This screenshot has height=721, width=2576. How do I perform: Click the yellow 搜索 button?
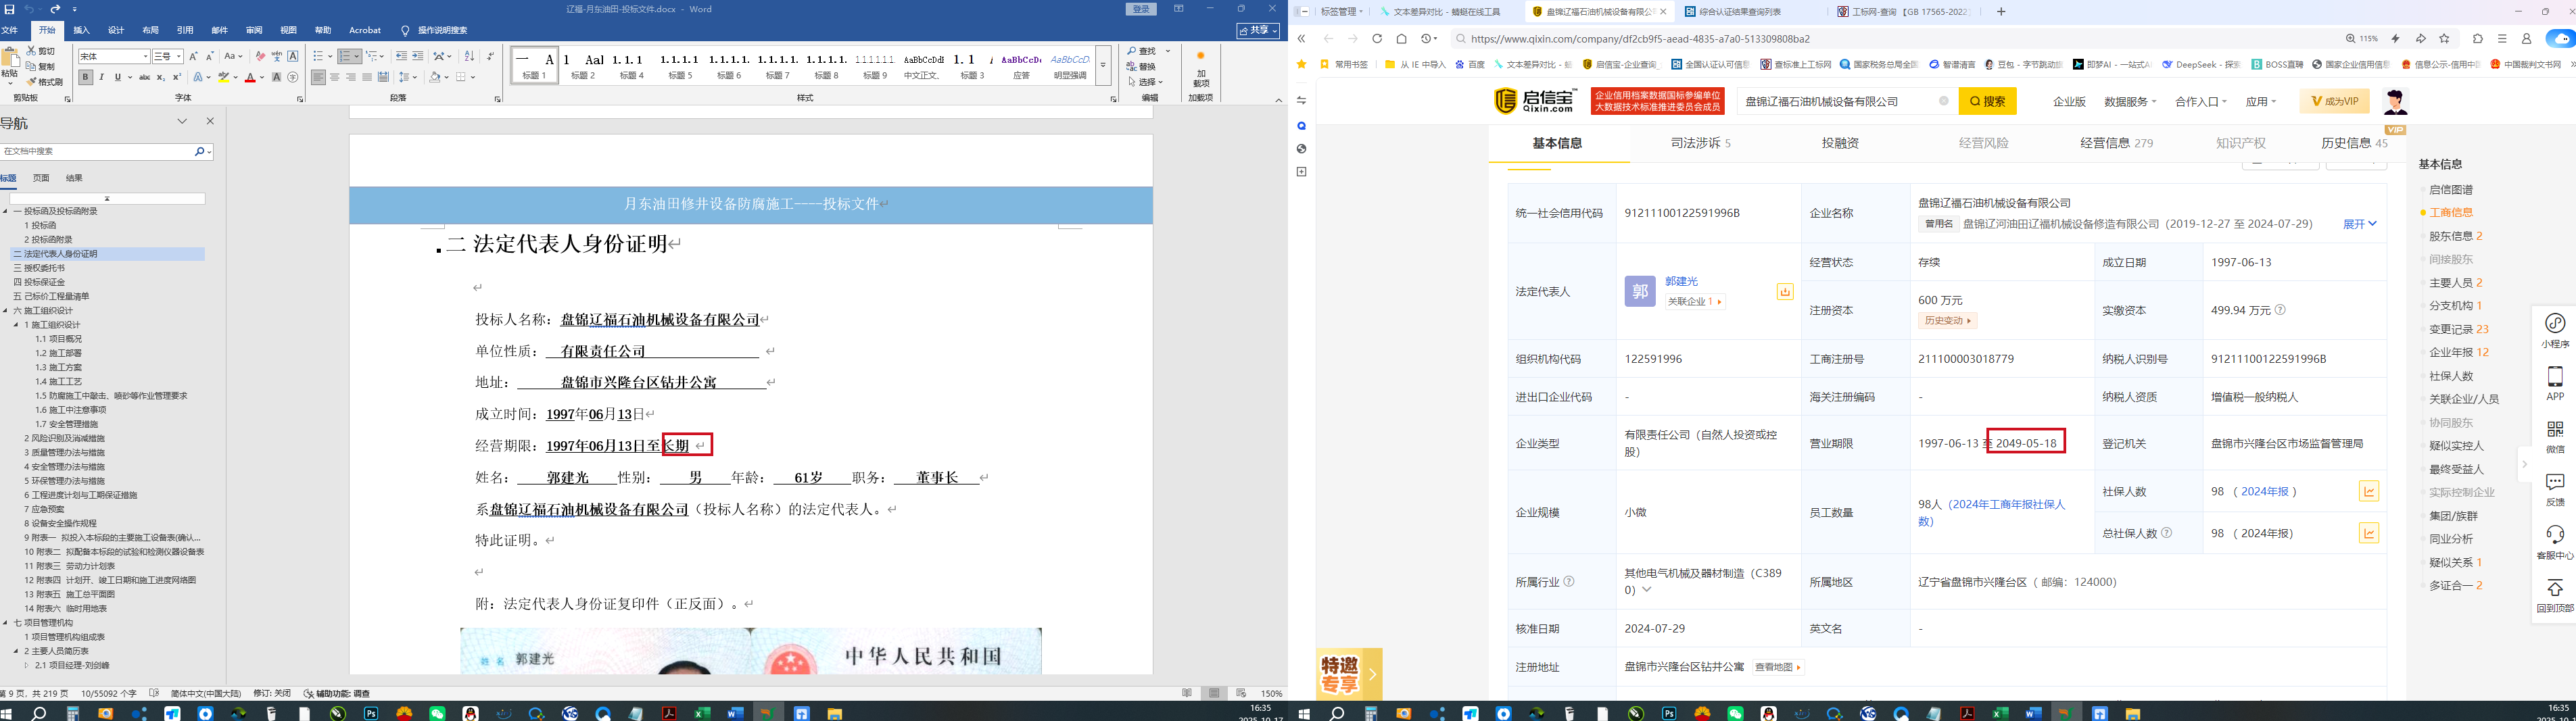[1987, 101]
